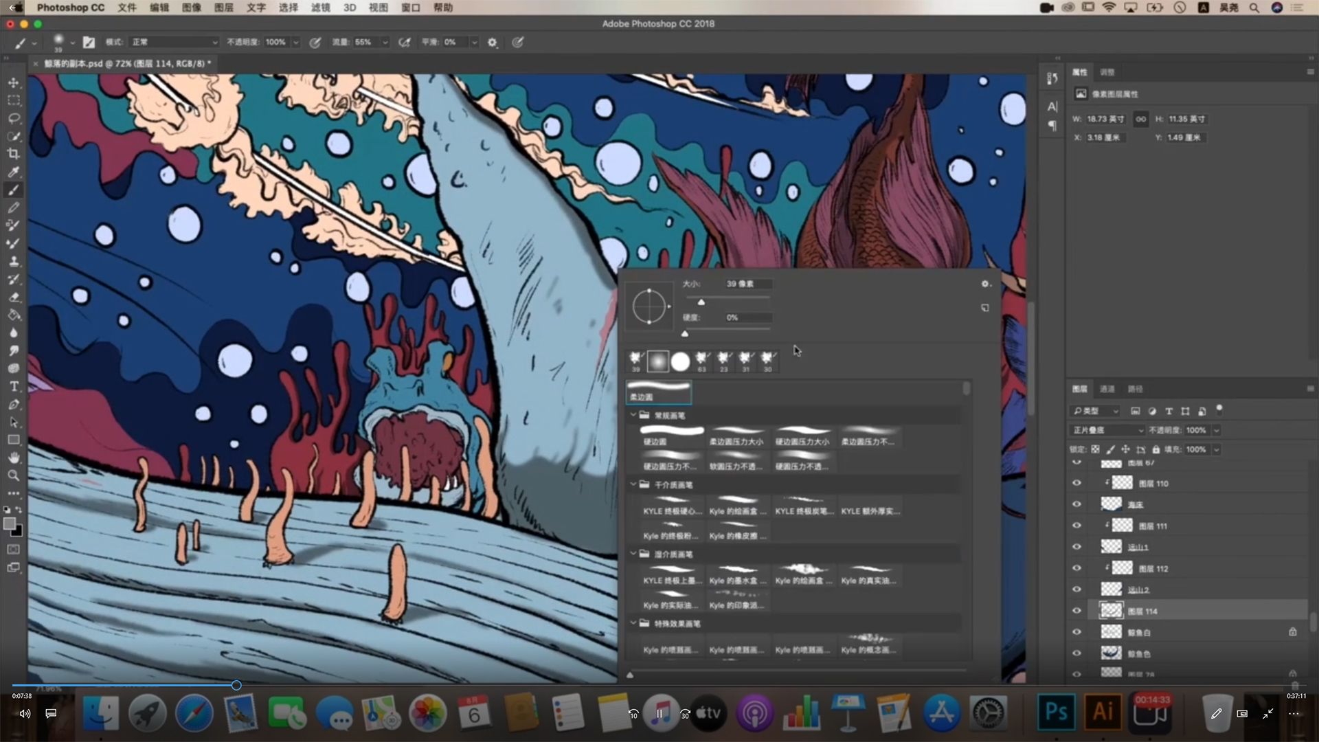Screen dimensions: 1319x742
Task: Choose the 柔边圆压力大小 brush preset
Action: click(736, 436)
